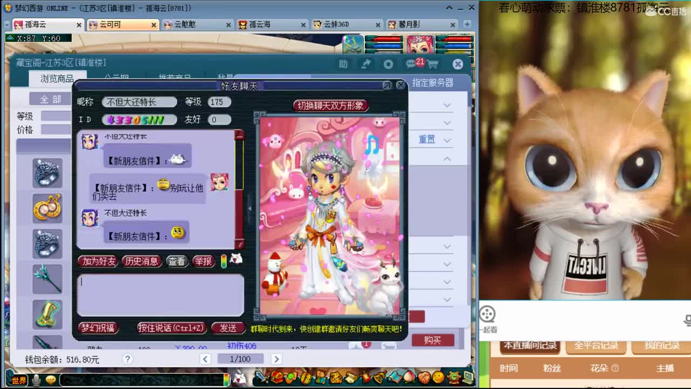Click the chat scrollbar down arrow
This screenshot has height=389, width=691.
click(239, 244)
